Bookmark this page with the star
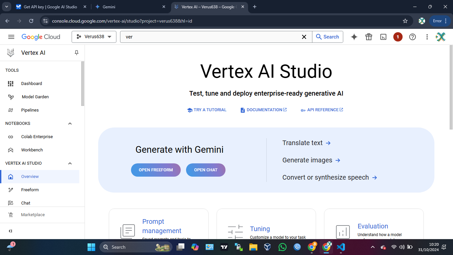The image size is (453, 255). (x=405, y=21)
